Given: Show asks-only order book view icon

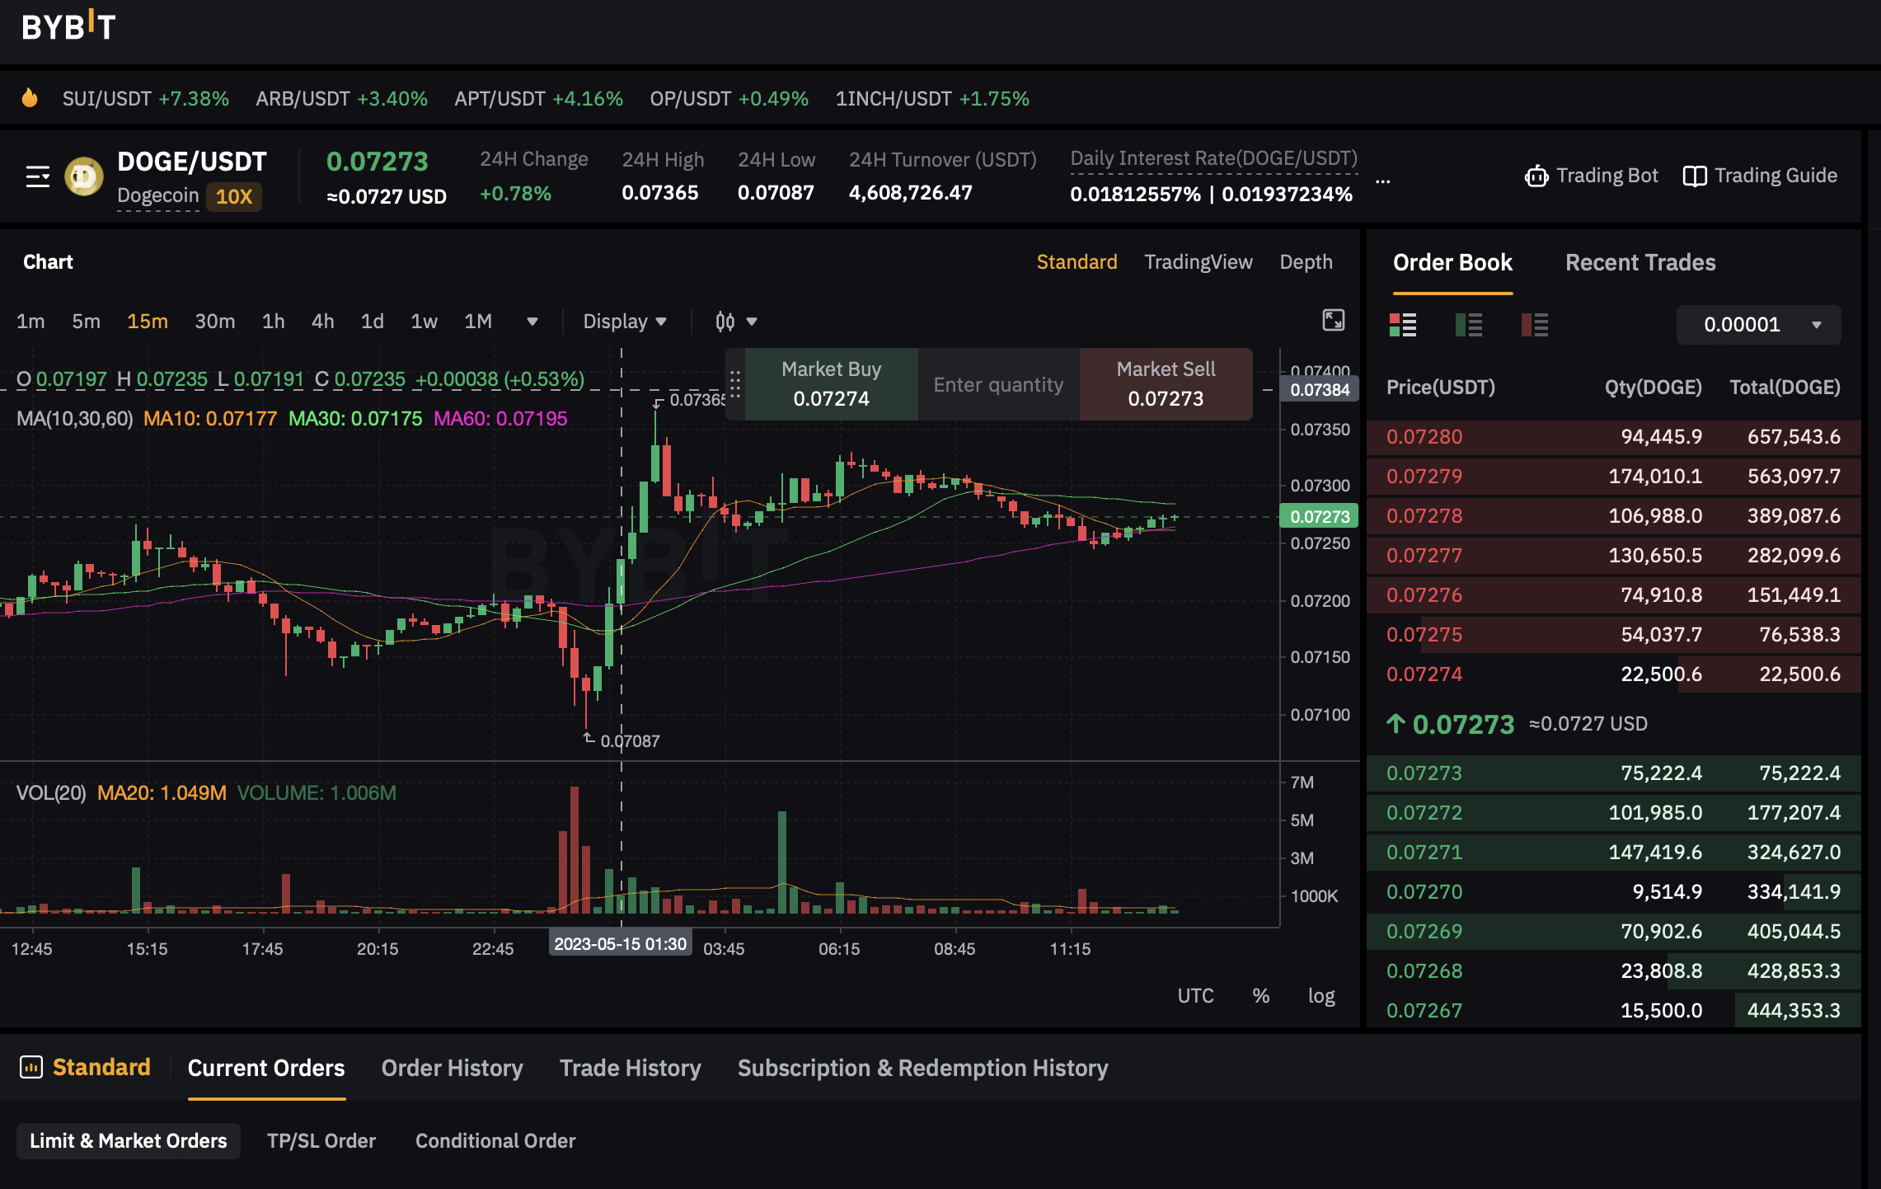Looking at the screenshot, I should click(1535, 325).
